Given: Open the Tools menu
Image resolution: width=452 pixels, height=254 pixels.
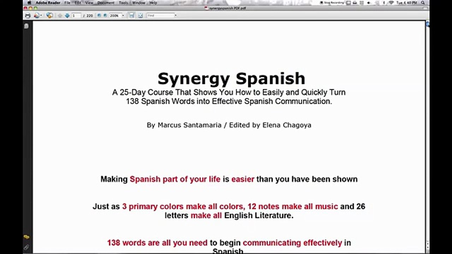Looking at the screenshot, I should coord(123,3).
